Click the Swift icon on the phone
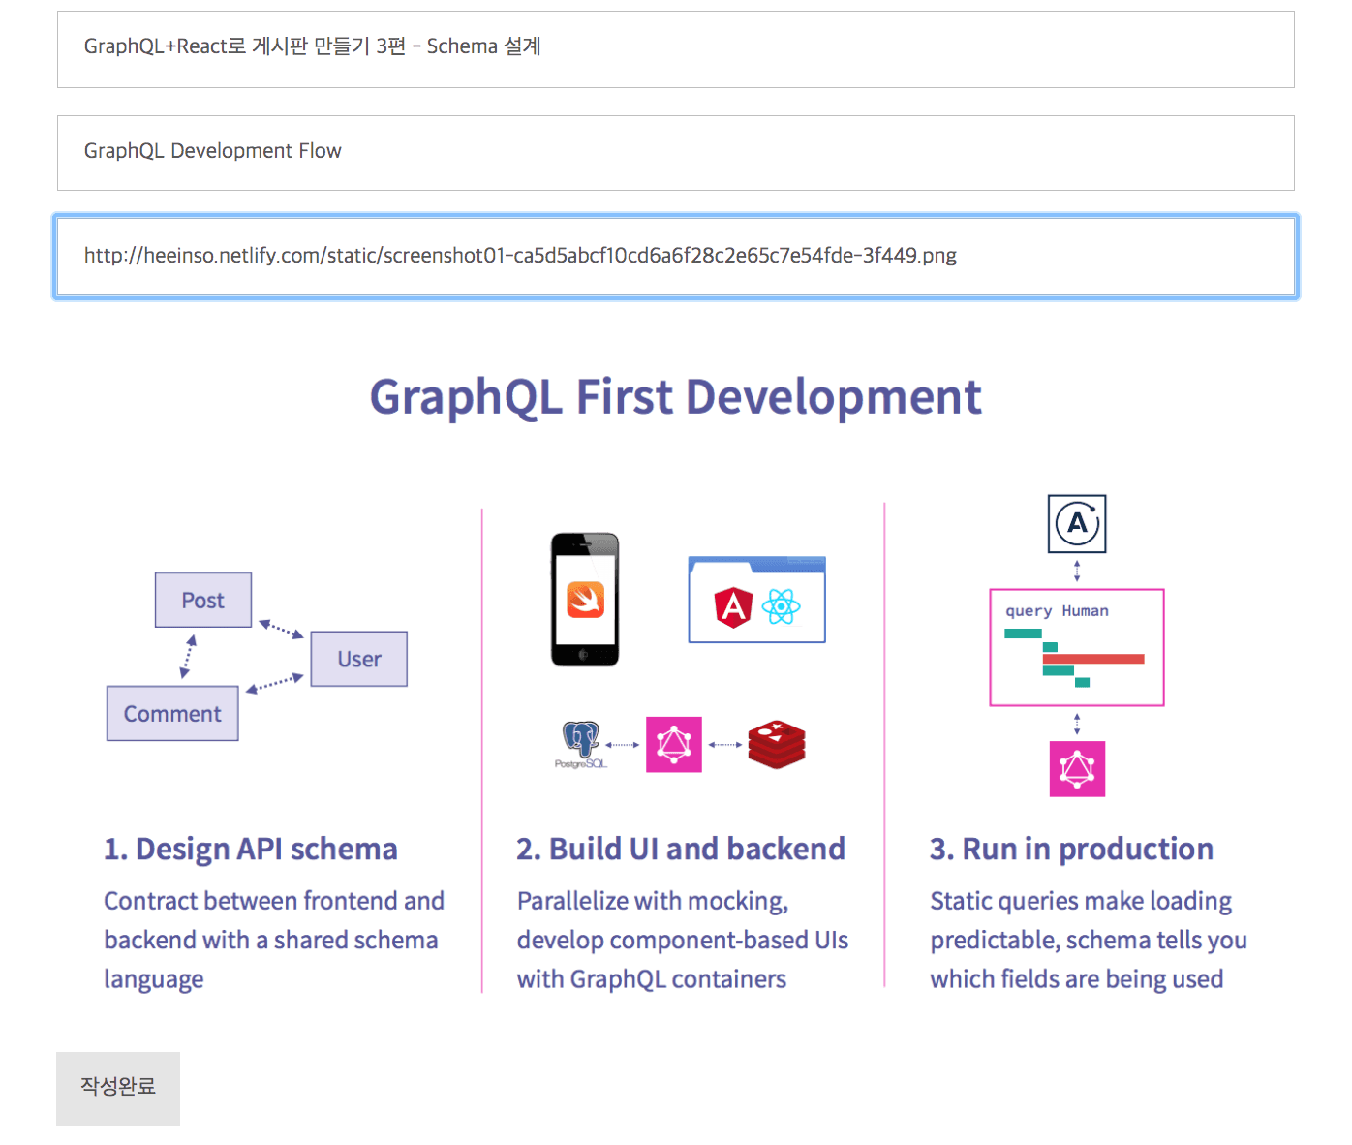 point(585,600)
